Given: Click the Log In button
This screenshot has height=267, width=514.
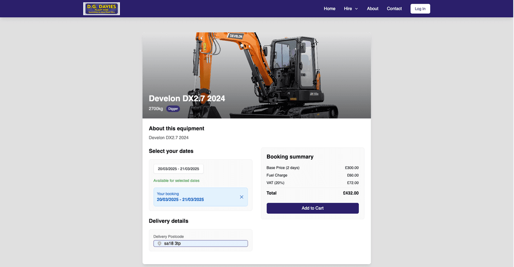Looking at the screenshot, I should click(x=420, y=9).
